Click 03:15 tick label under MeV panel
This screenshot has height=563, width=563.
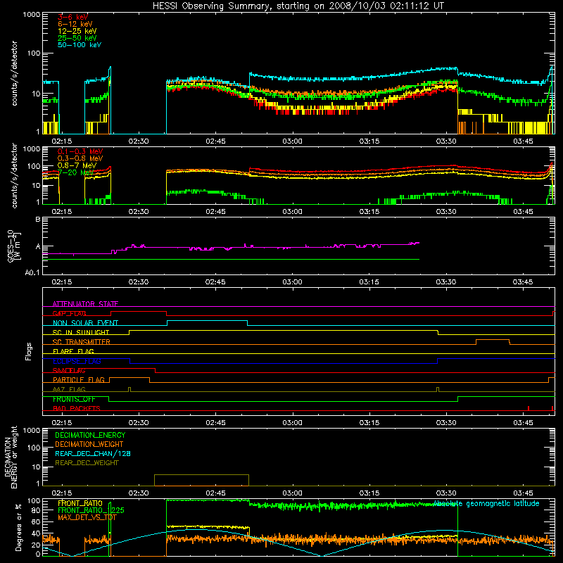369,212
